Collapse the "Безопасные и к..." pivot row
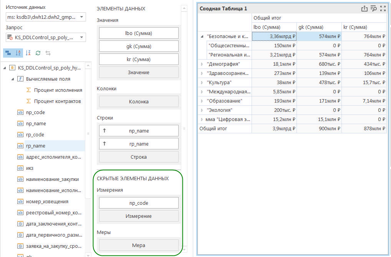The width and height of the screenshot is (391, 257). coord(202,36)
